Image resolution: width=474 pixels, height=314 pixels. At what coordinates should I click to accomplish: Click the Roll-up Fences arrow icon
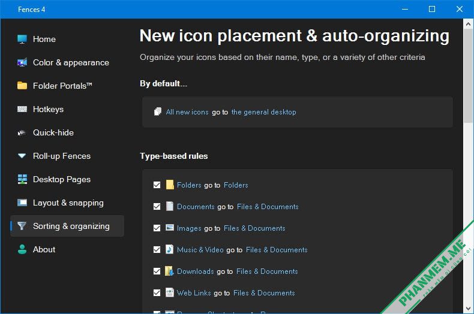coord(22,156)
